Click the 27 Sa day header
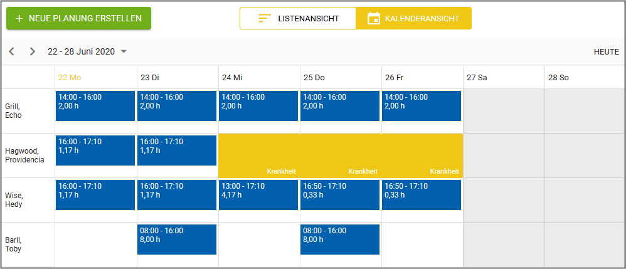 click(x=477, y=78)
